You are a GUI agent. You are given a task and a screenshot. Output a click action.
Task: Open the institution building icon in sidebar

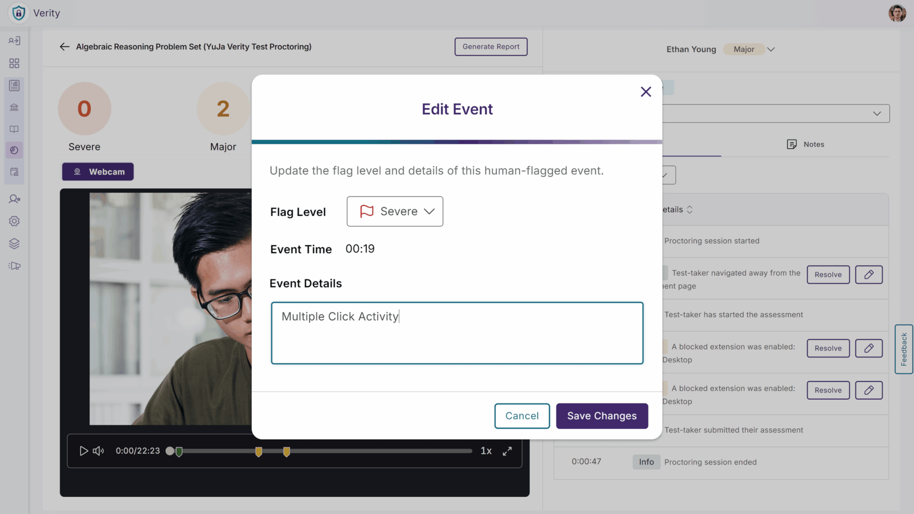[14, 107]
